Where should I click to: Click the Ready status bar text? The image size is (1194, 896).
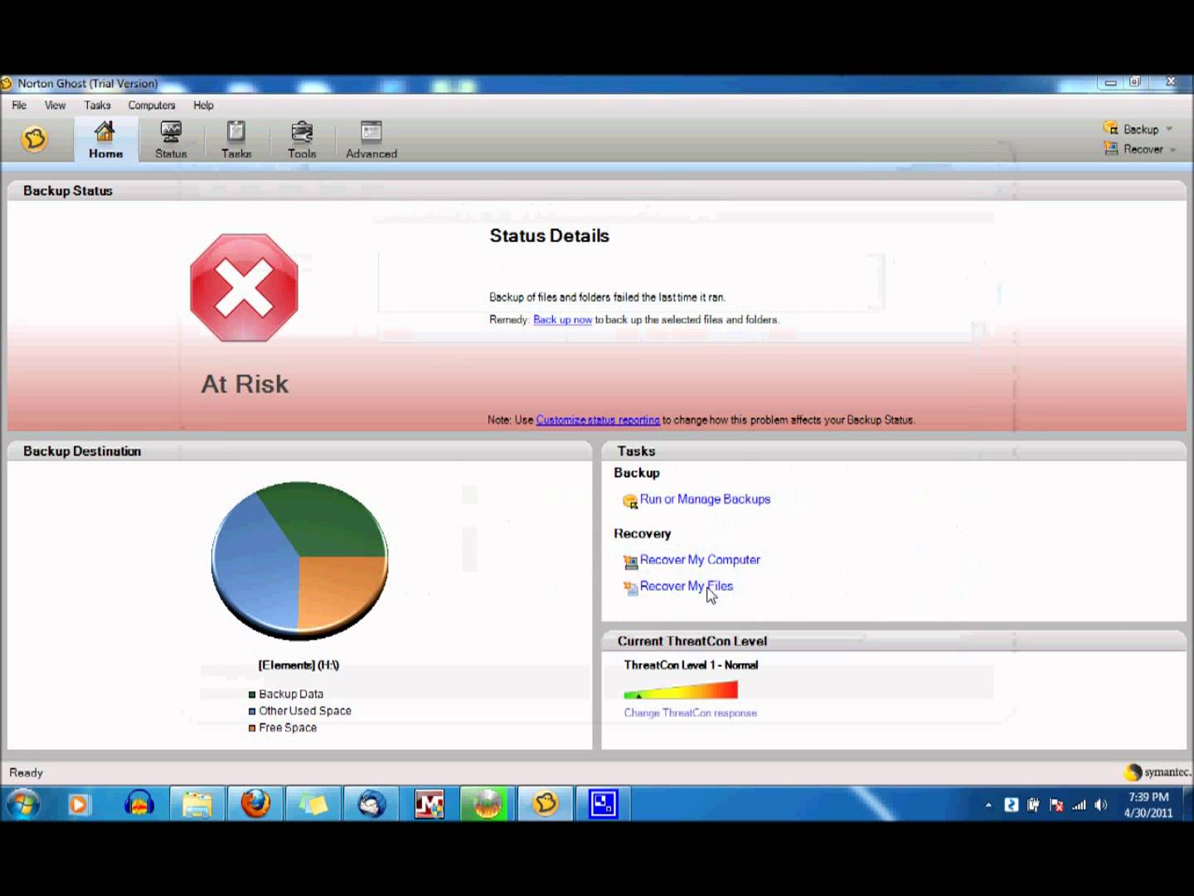pyautogui.click(x=26, y=772)
